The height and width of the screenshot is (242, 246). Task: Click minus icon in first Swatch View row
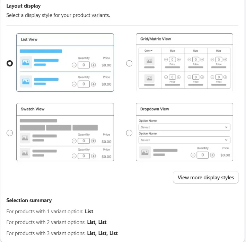[x=74, y=141]
